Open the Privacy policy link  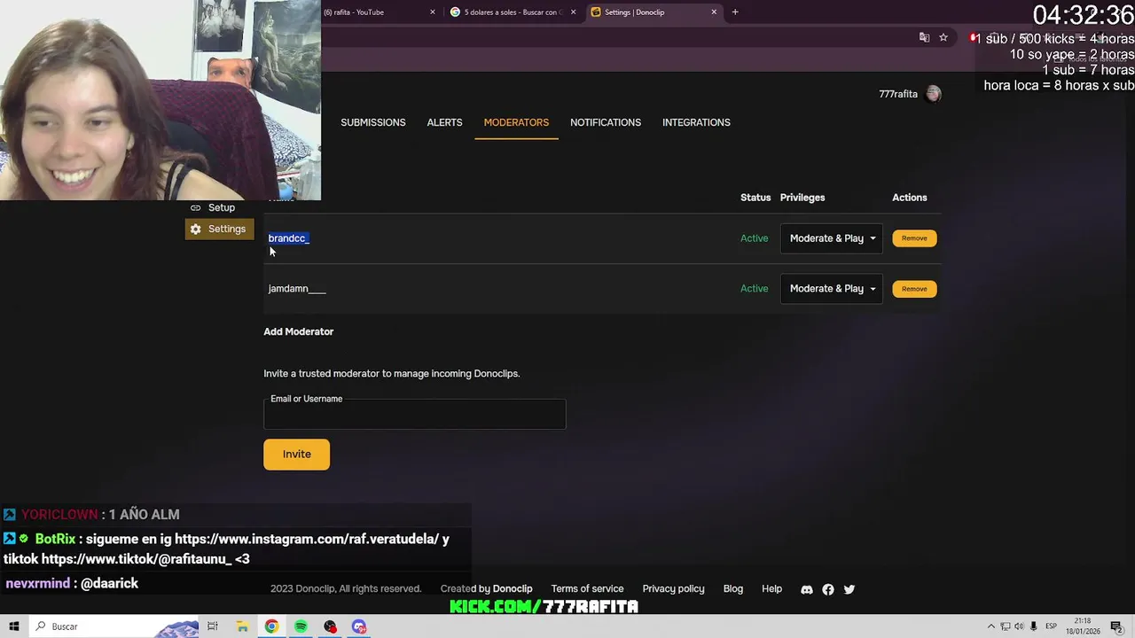[x=673, y=589]
